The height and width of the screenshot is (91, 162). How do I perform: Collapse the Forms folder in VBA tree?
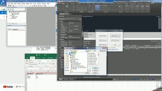(10, 16)
